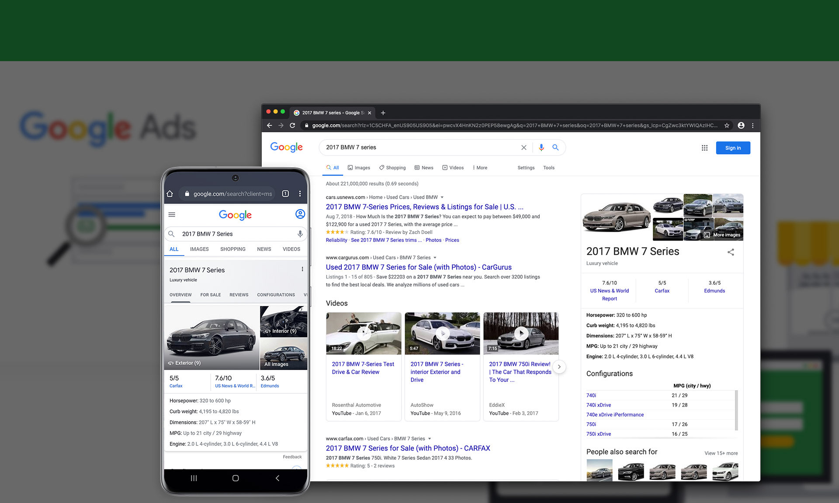Tap the phone navigation home button

tap(236, 478)
